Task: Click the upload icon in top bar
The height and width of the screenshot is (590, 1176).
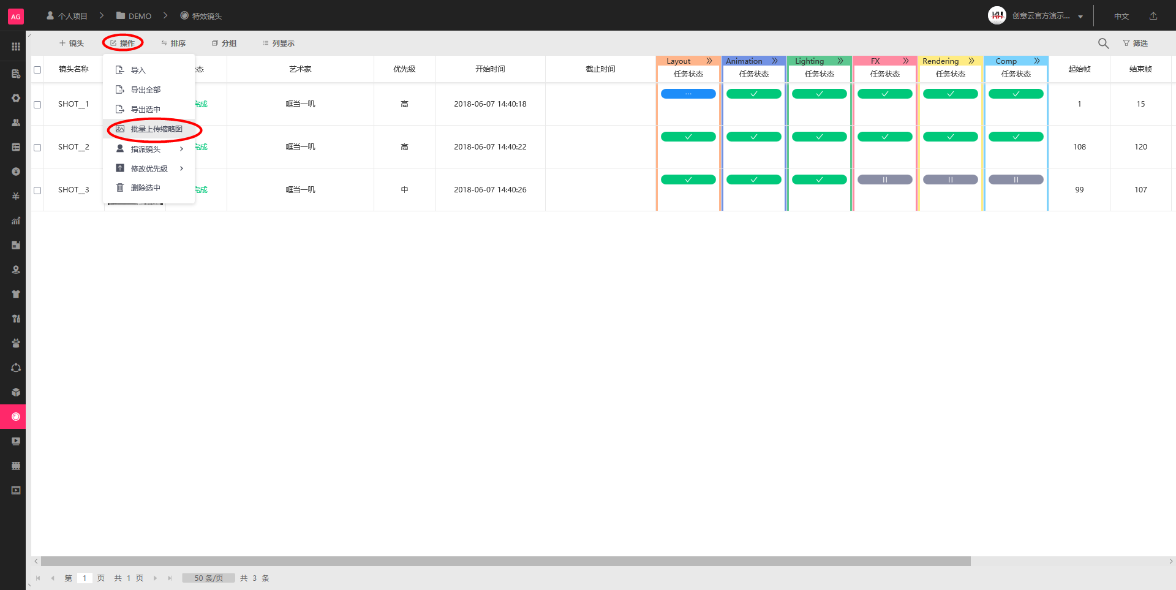Action: click(1153, 16)
